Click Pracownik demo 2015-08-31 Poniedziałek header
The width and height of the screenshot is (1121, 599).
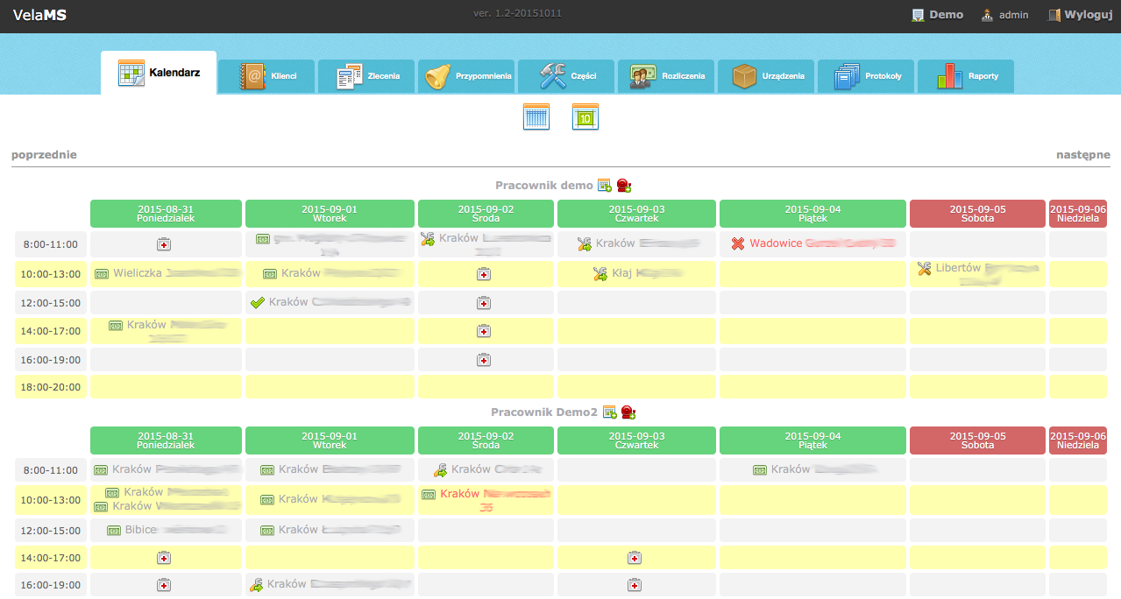click(166, 214)
